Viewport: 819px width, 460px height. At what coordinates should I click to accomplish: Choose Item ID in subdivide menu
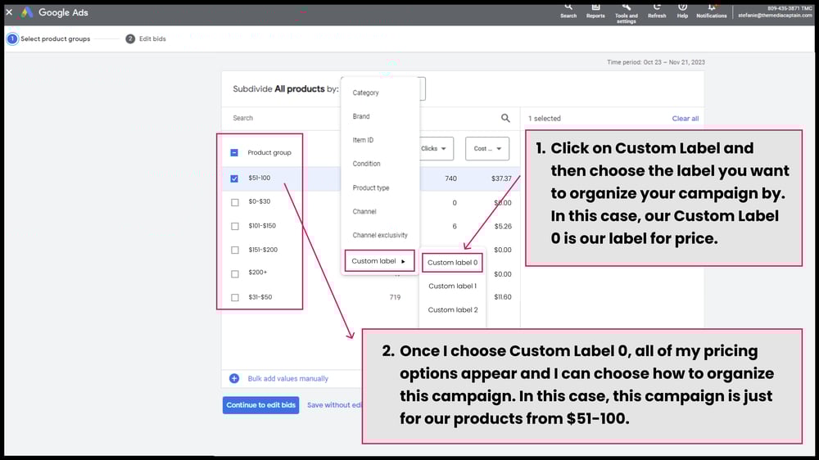(x=363, y=140)
